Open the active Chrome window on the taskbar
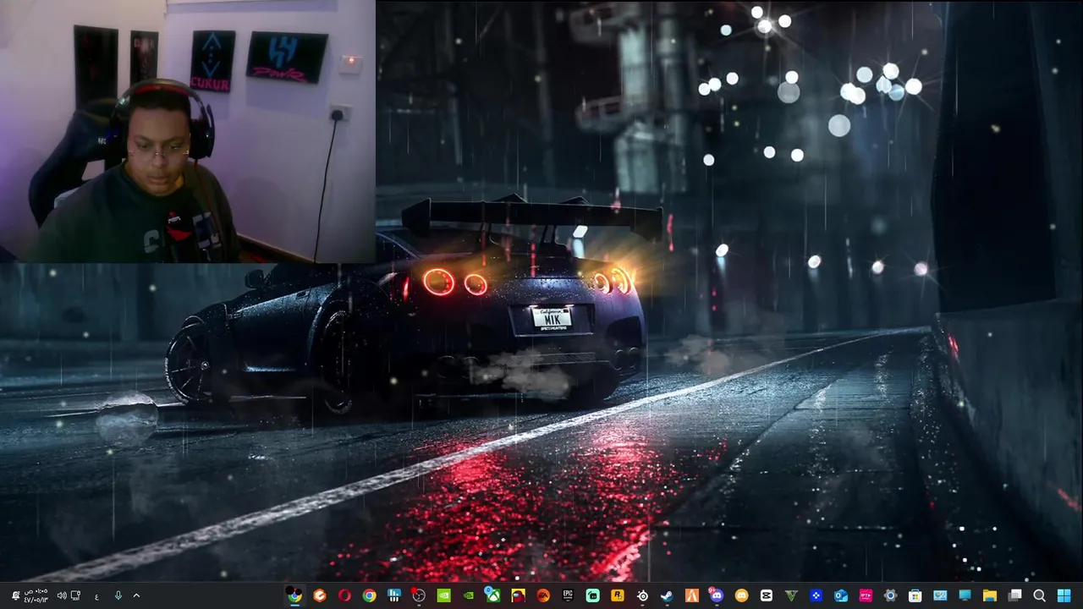Image resolution: width=1083 pixels, height=609 pixels. pos(294,595)
